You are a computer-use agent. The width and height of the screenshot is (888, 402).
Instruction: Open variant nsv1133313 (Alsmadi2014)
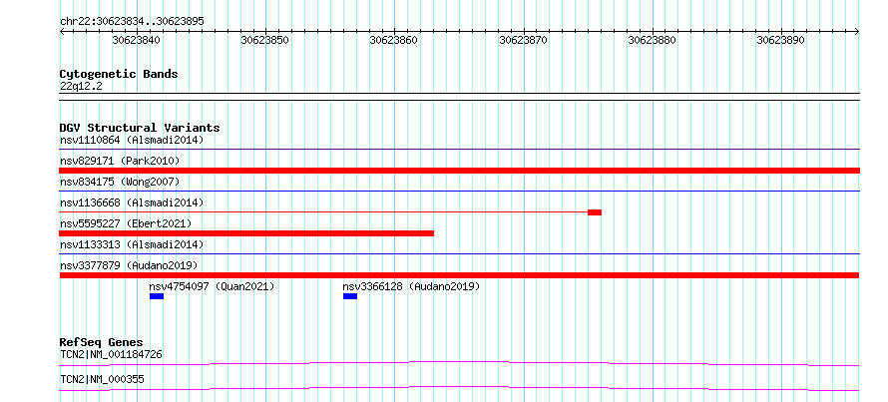point(132,244)
